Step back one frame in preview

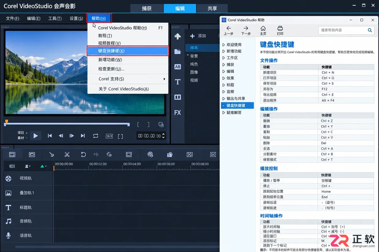[61, 136]
